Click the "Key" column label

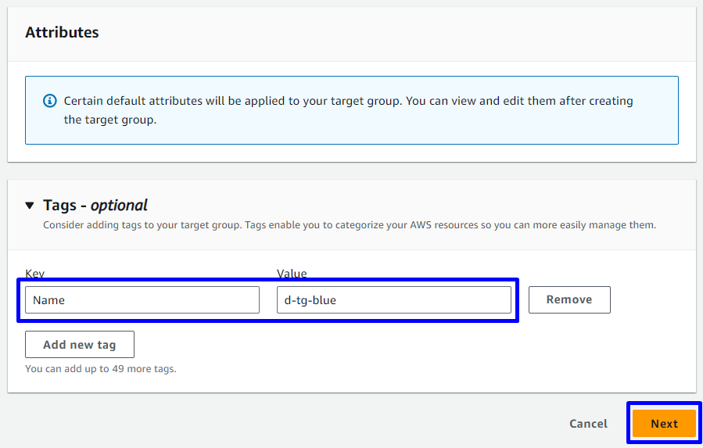point(35,274)
